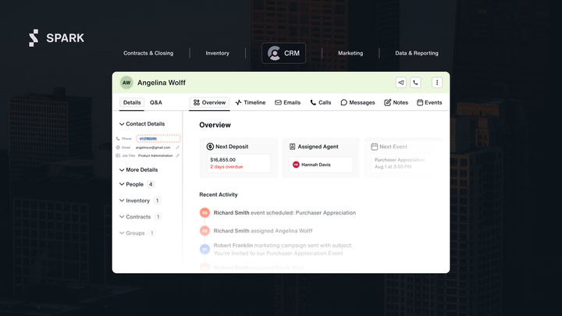Click the email angelina.w@gmail.com
This screenshot has height=316, width=562.
pos(153,147)
